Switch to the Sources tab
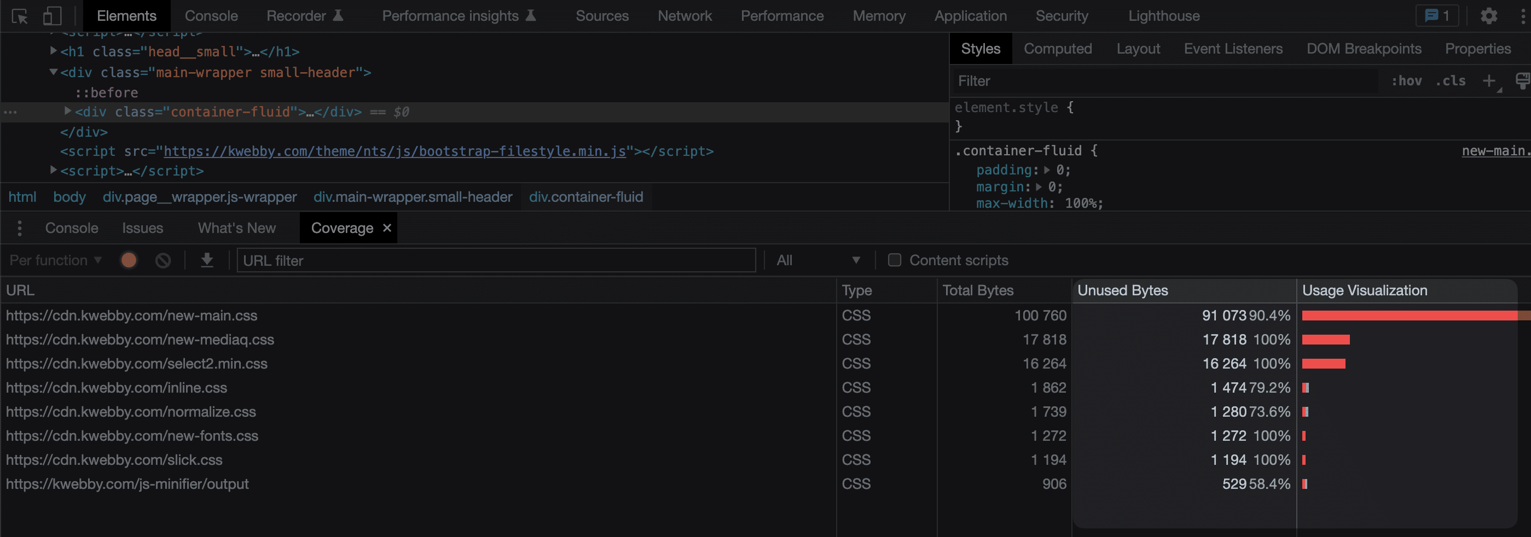This screenshot has height=537, width=1531. tap(602, 16)
